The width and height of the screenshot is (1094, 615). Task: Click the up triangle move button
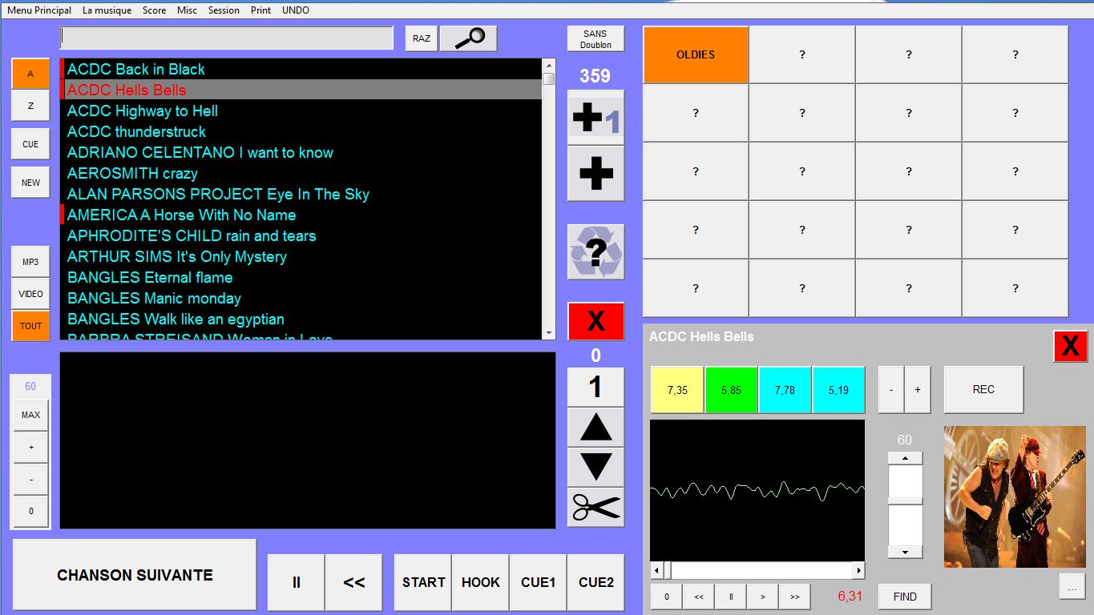[x=595, y=428]
